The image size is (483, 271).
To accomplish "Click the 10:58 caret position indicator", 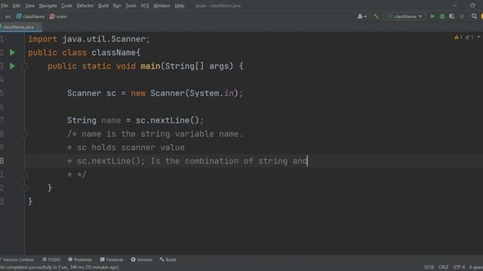I will click(429, 267).
